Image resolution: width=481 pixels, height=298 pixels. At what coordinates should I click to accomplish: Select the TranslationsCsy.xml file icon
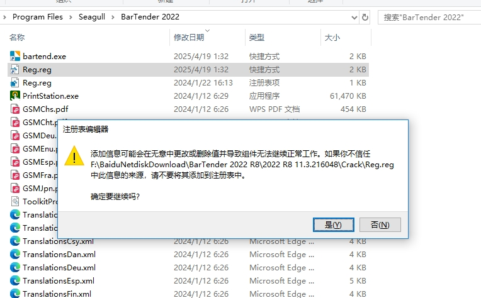(x=15, y=241)
